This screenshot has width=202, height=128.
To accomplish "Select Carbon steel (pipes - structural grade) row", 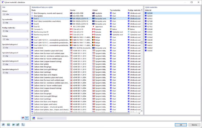I will 86,107.
